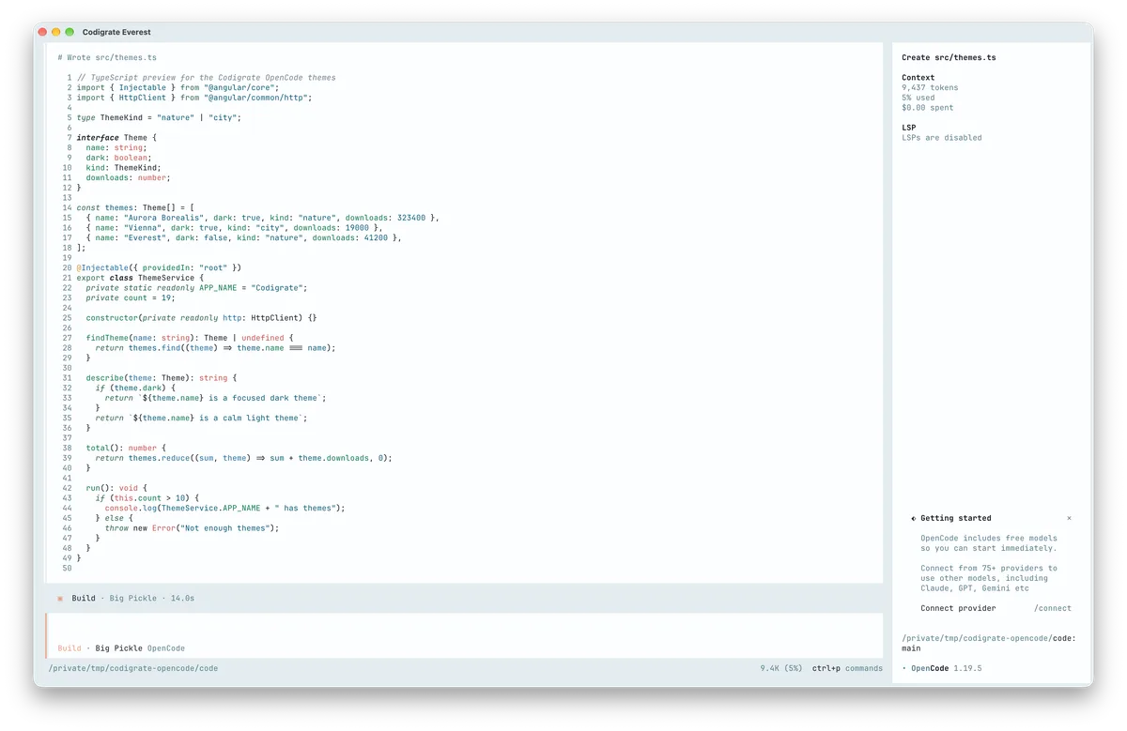Click the sidebar path ending in 'code:'

989,638
